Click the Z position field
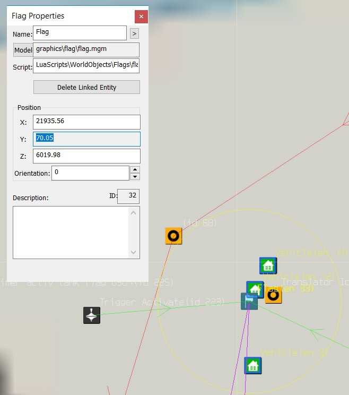This screenshot has height=395, width=349. pyautogui.click(x=86, y=156)
